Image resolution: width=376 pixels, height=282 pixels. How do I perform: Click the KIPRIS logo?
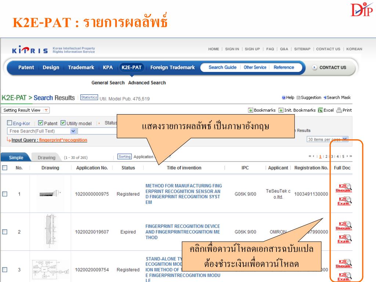[30, 50]
